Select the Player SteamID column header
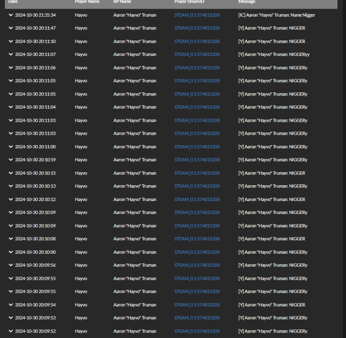Screen dimensions: 346x338 click(191, 2)
